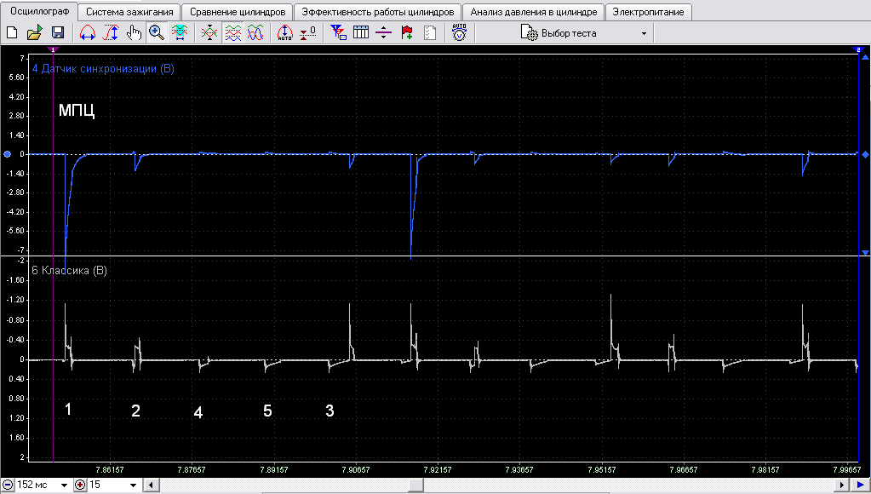Save the oscillogram with the floppy icon
This screenshot has width=871, height=494.
(58, 32)
